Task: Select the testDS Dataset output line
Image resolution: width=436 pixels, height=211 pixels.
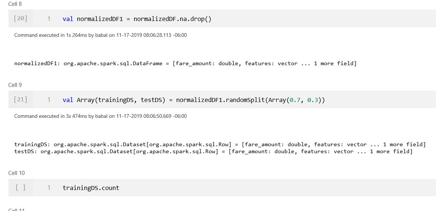Action: 213,151
